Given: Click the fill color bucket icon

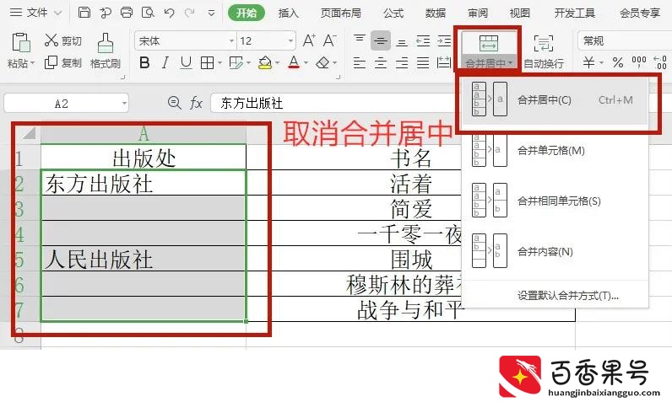Looking at the screenshot, I should [x=264, y=63].
